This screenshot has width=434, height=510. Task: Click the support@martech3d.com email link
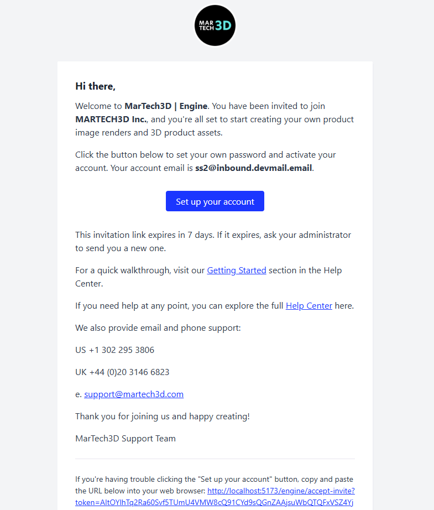pos(134,394)
